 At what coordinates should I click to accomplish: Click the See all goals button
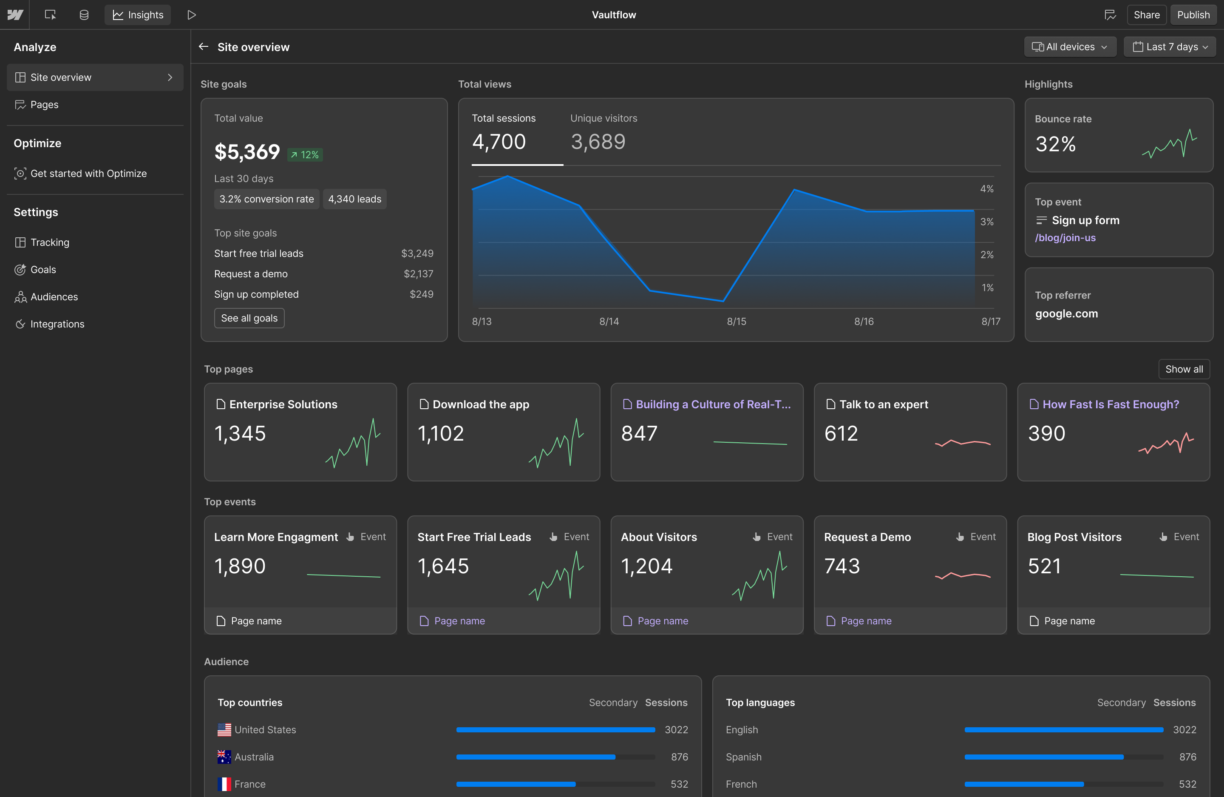249,318
